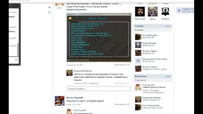Image resolution: width=203 pixels, height=114 pixels.
Task: Open the Cryptex track title in player
Action: point(188,9)
